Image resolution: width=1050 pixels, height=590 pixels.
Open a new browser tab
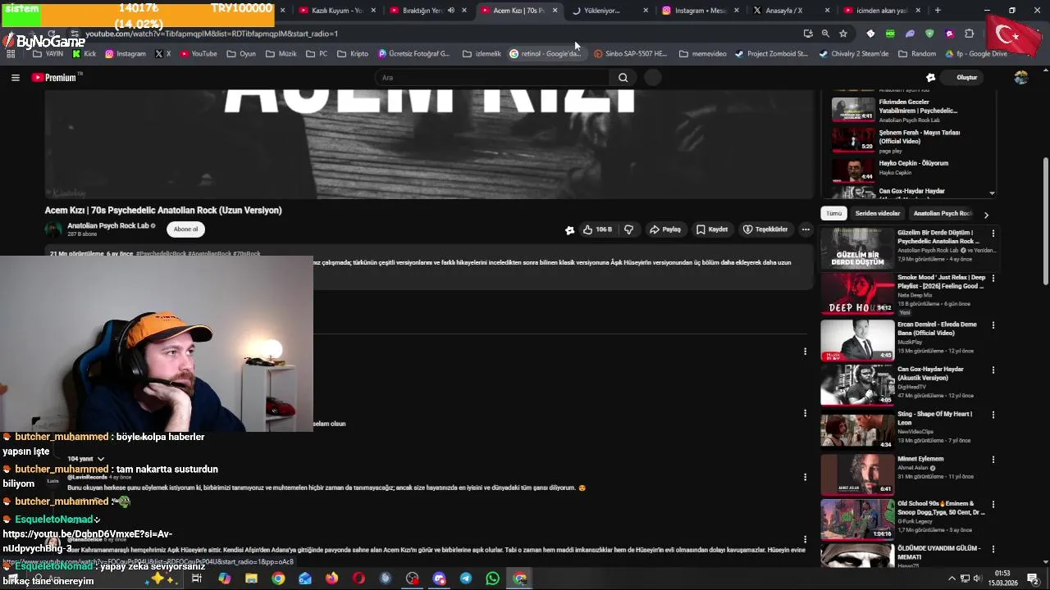tap(938, 11)
